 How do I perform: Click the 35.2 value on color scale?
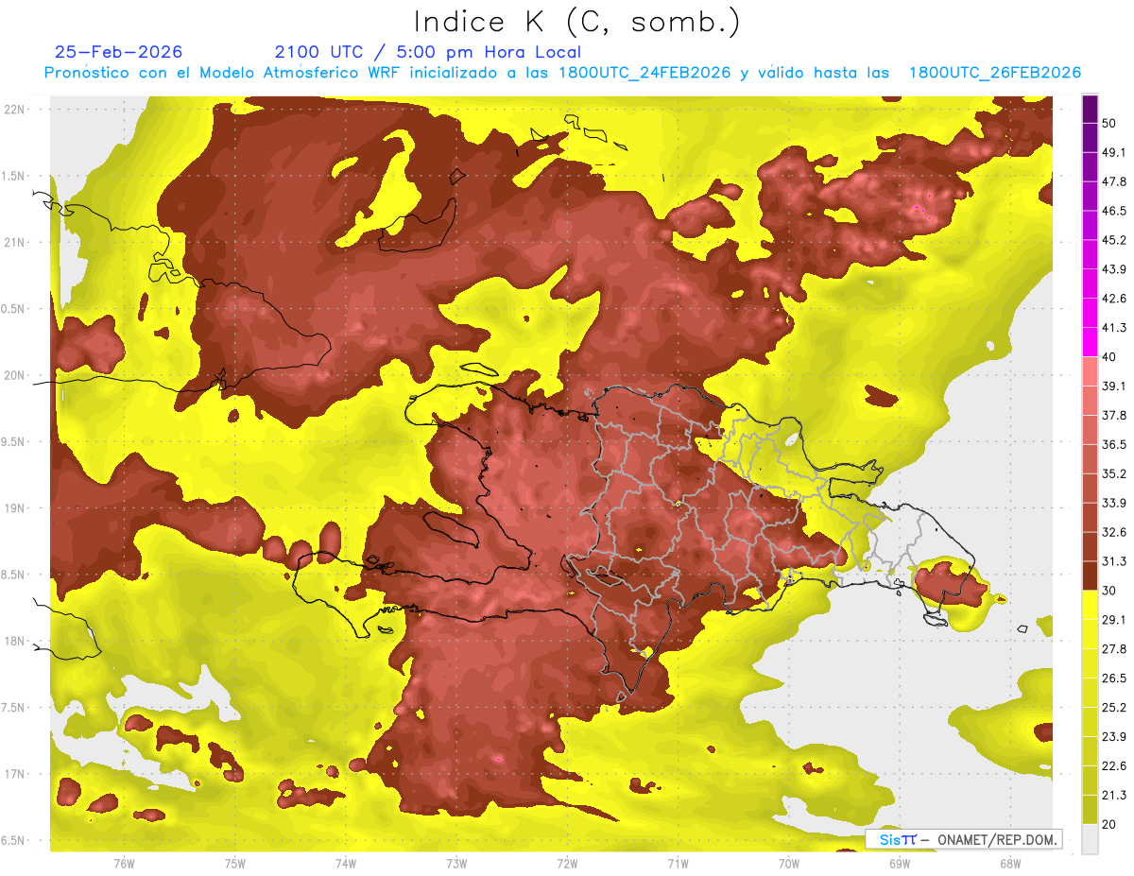tap(1114, 473)
